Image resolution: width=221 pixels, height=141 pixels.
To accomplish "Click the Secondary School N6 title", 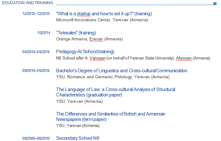I will point(78,138).
